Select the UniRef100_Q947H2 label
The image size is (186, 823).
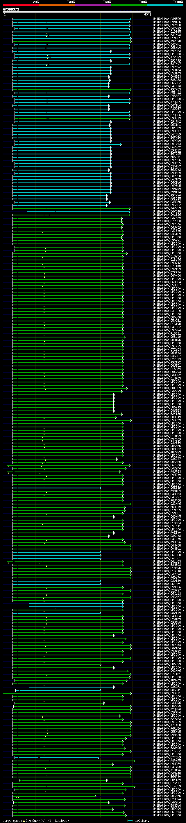167,122
